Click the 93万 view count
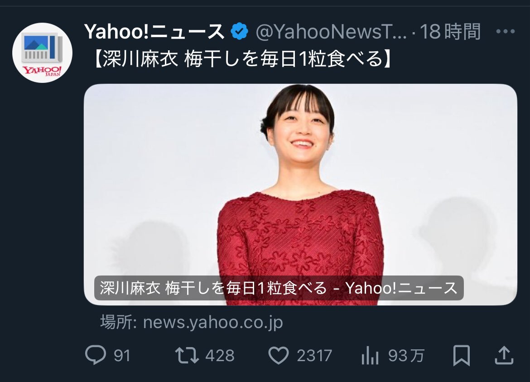Screen dimensions: 530x382 point(406,356)
